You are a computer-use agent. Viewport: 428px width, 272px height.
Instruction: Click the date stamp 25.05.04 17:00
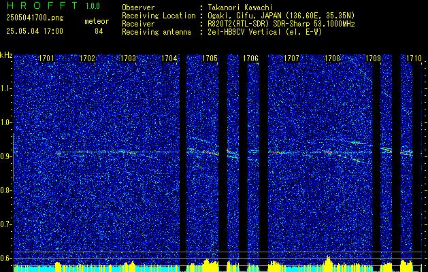point(35,31)
